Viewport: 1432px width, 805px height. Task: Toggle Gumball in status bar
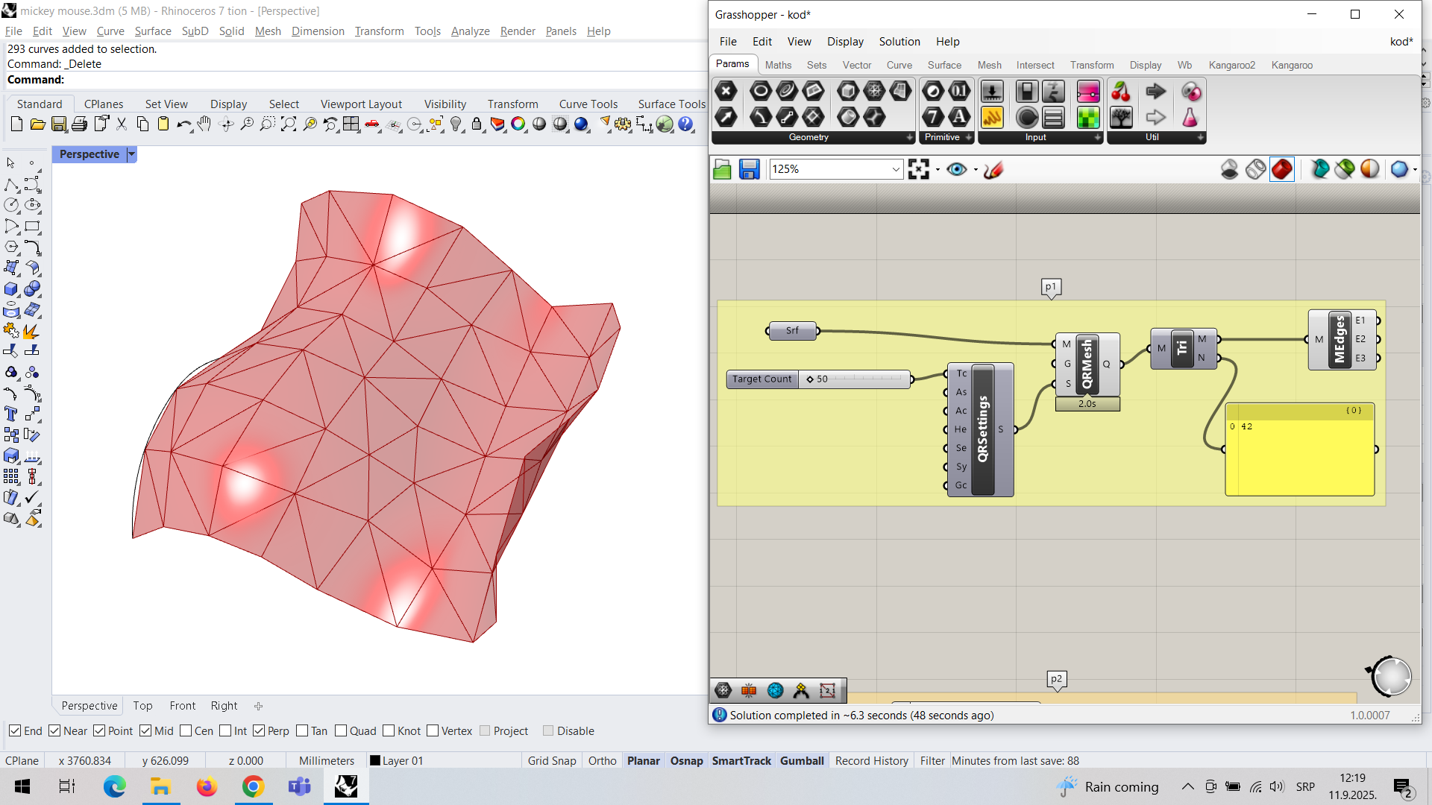click(x=802, y=760)
